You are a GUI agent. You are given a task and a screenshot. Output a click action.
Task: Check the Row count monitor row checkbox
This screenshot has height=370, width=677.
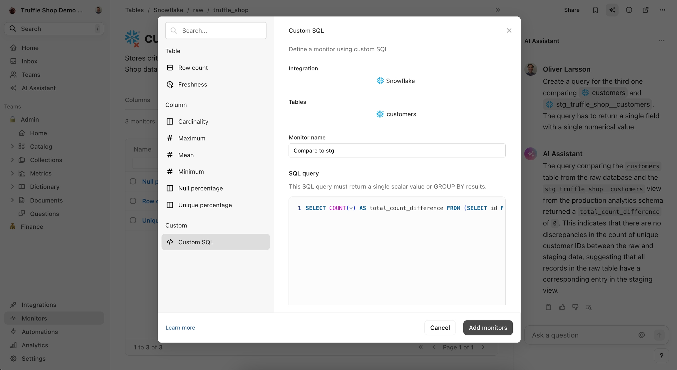coord(133,201)
